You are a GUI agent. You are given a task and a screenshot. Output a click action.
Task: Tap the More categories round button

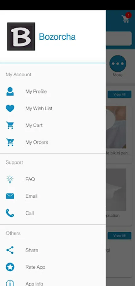pyautogui.click(x=118, y=64)
